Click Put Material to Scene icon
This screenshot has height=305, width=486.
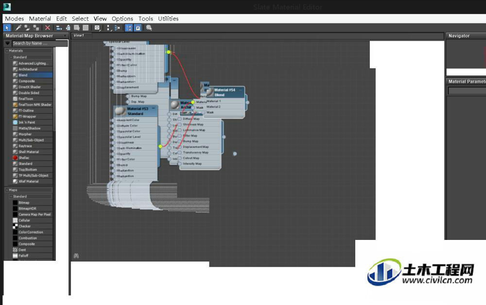(x=27, y=28)
